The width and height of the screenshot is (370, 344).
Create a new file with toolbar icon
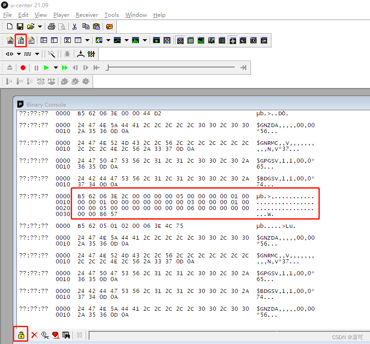(10, 26)
